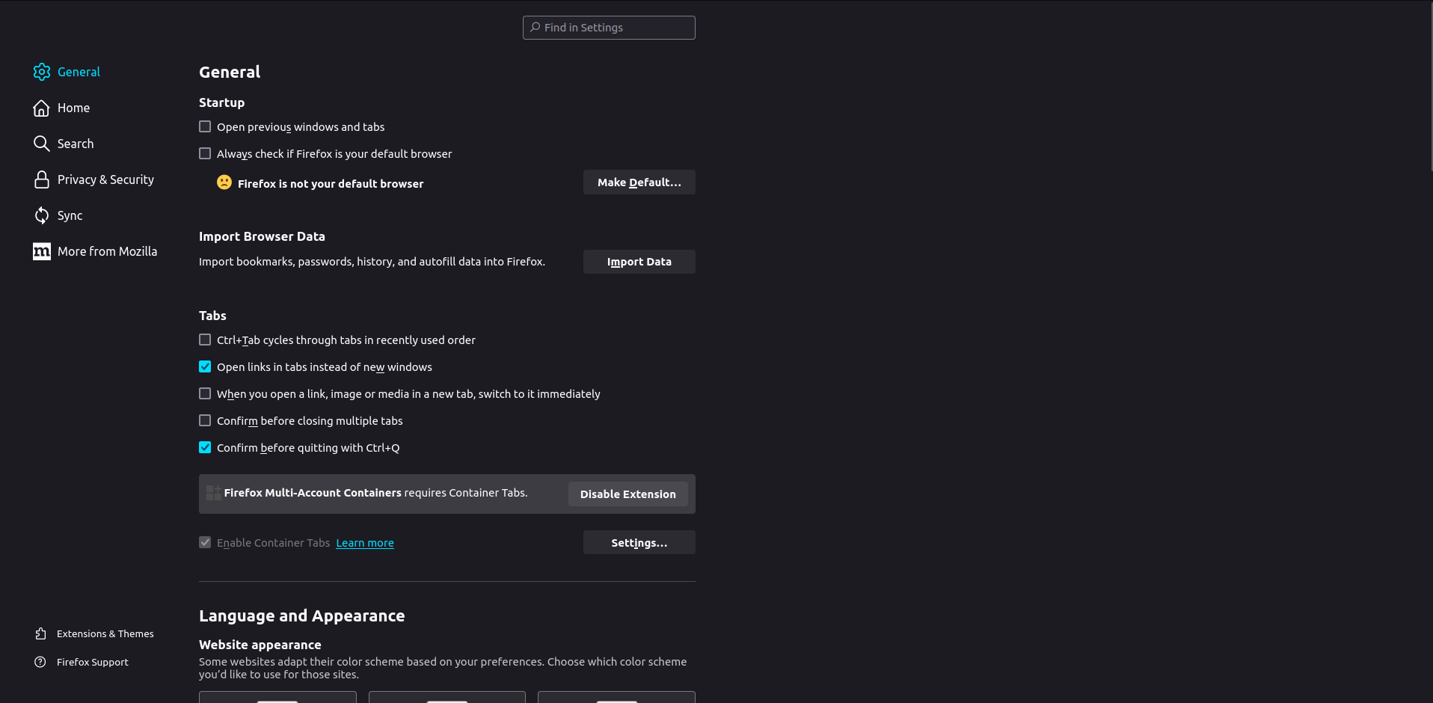Click the magnifier icon in Find in Settings
Image resolution: width=1433 pixels, height=703 pixels.
tap(536, 27)
